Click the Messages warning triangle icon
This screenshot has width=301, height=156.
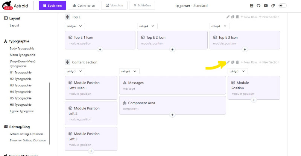click(125, 83)
